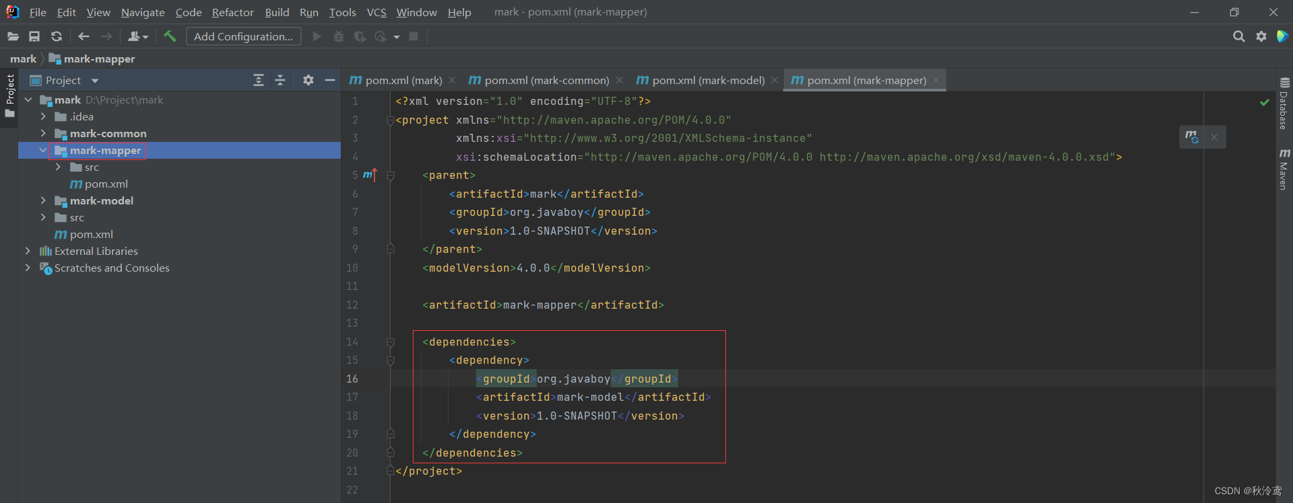Collapse the mark-mapper module
The image size is (1293, 503).
43,150
